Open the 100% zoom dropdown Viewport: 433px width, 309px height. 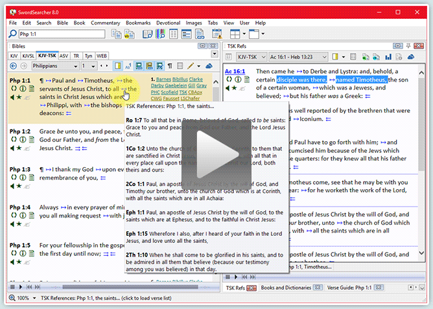[x=34, y=298]
